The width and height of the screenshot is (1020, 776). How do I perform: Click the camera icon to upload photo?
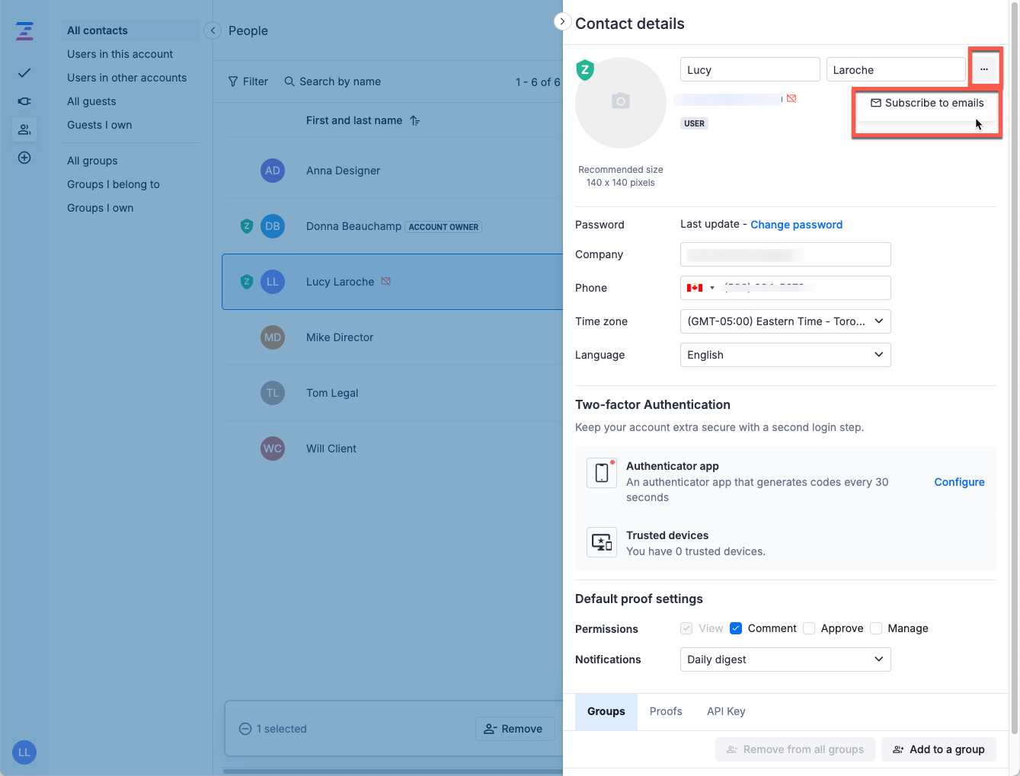[x=621, y=101]
